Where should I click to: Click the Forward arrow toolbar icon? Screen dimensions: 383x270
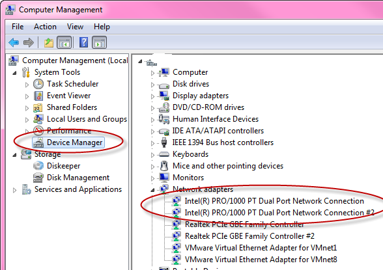pos(29,43)
